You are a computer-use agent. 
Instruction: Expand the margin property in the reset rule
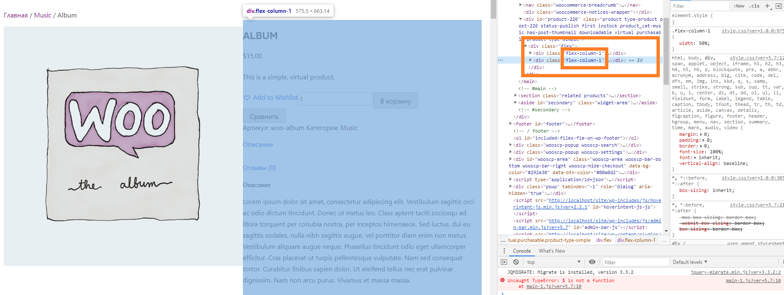coord(701,134)
